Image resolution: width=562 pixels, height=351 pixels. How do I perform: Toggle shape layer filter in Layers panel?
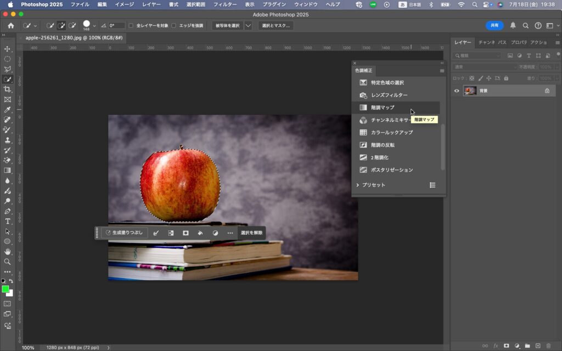tap(538, 55)
